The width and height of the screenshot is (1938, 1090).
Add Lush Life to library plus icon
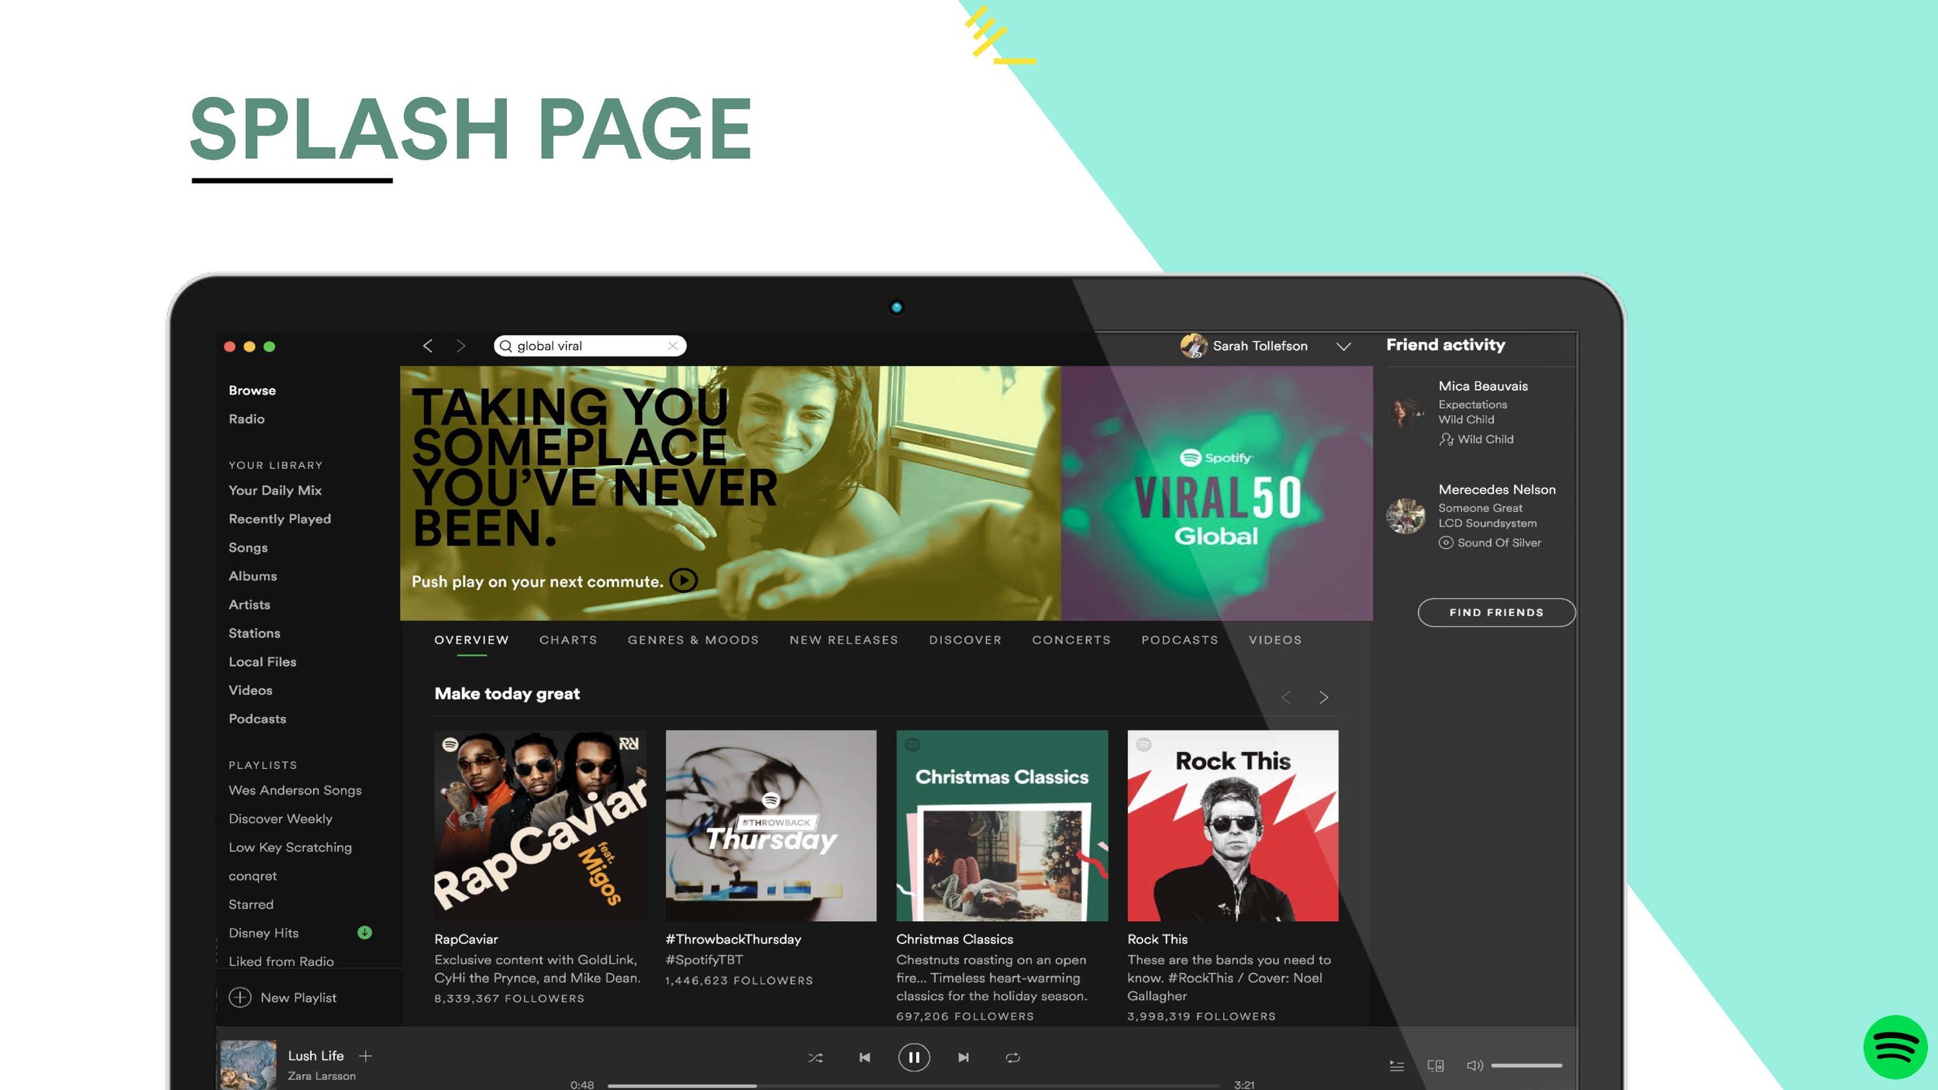[x=366, y=1056]
